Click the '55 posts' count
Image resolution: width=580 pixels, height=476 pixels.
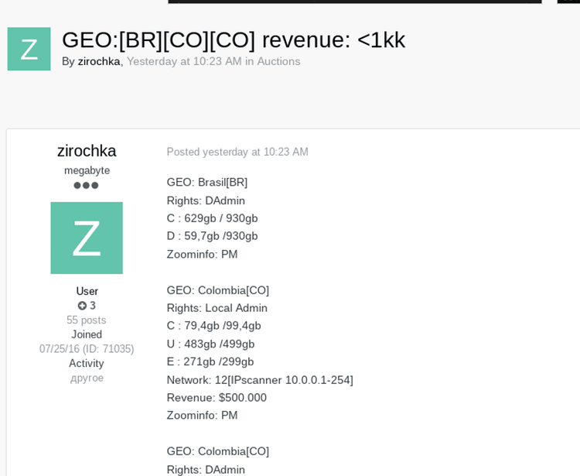click(x=86, y=320)
